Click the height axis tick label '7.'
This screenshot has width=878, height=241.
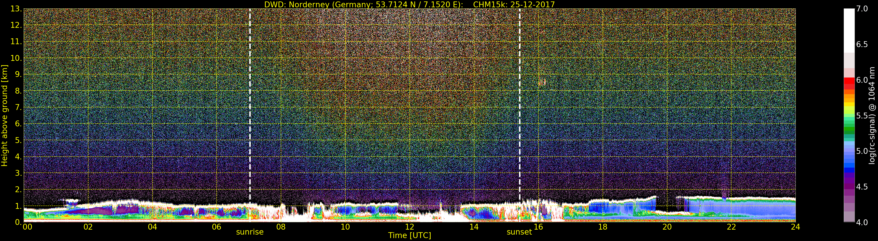(18, 107)
